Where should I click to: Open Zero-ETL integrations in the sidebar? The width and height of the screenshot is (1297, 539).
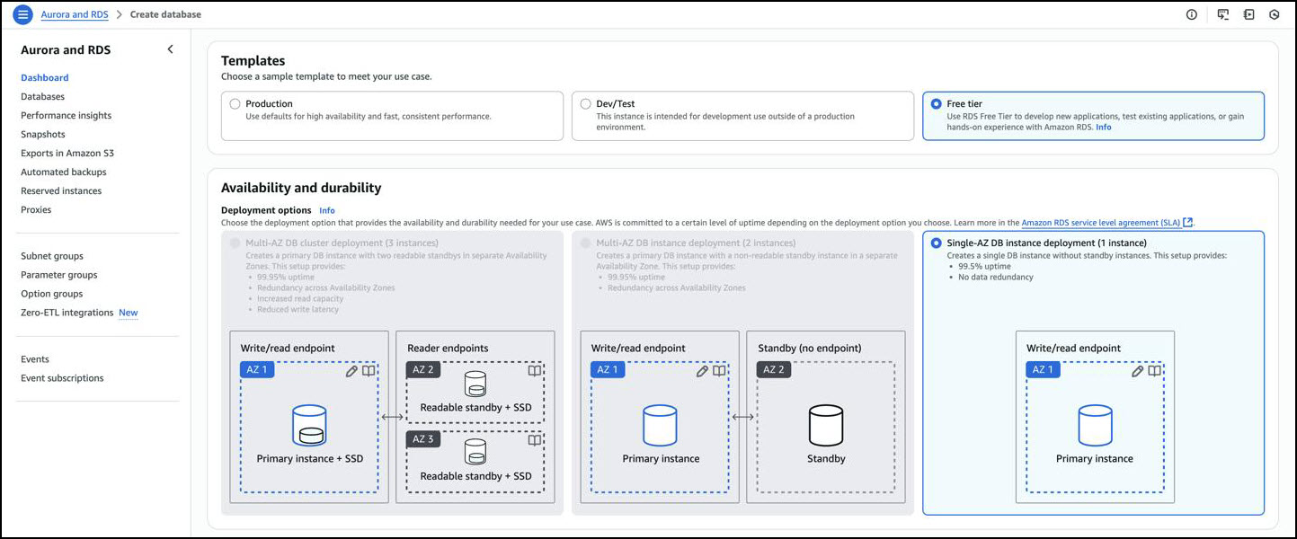(x=67, y=313)
